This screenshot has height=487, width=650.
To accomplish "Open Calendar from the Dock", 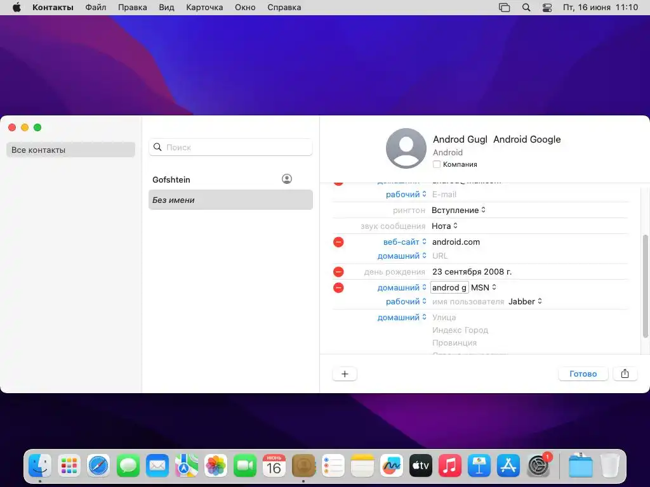I will (x=274, y=465).
